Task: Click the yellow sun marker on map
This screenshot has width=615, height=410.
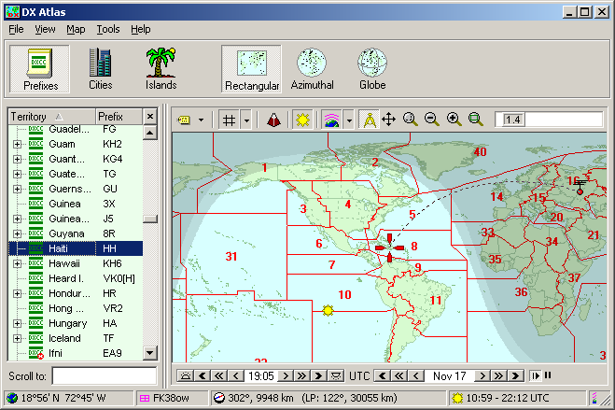Action: [328, 310]
